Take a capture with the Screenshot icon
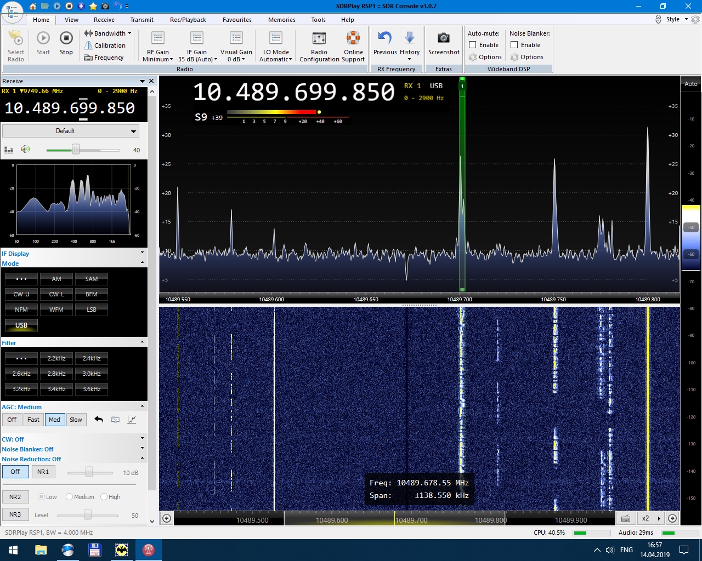 coord(443,38)
